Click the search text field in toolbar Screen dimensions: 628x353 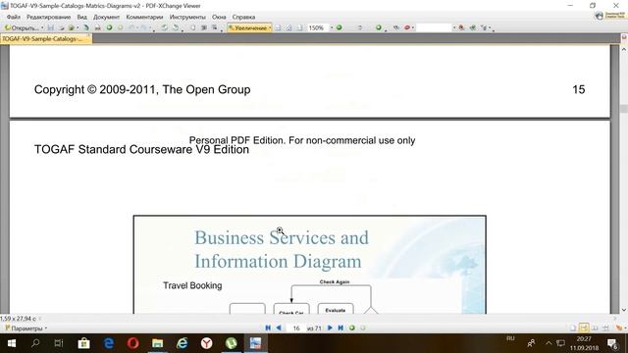(x=434, y=27)
